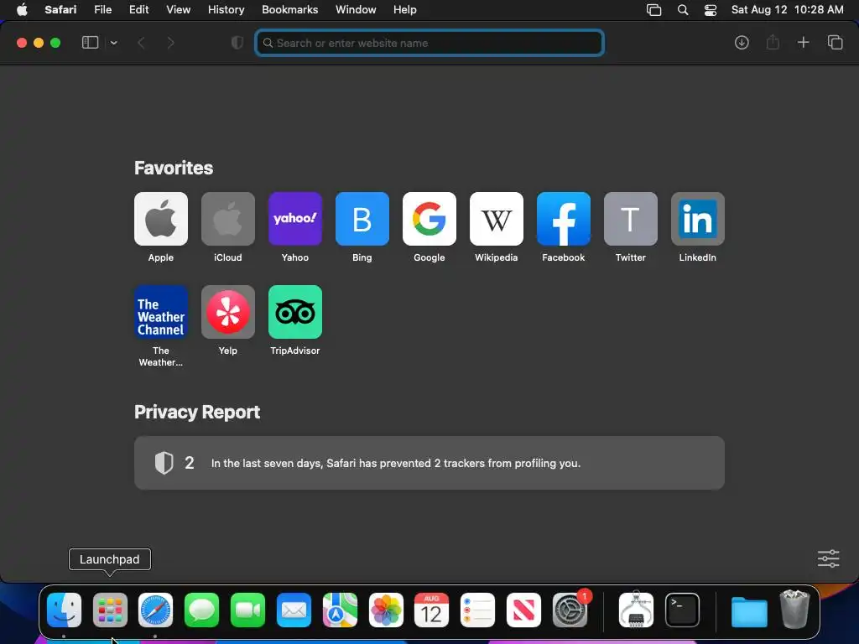This screenshot has height=644, width=859.
Task: Open System Settings from the Dock
Action: (x=570, y=610)
